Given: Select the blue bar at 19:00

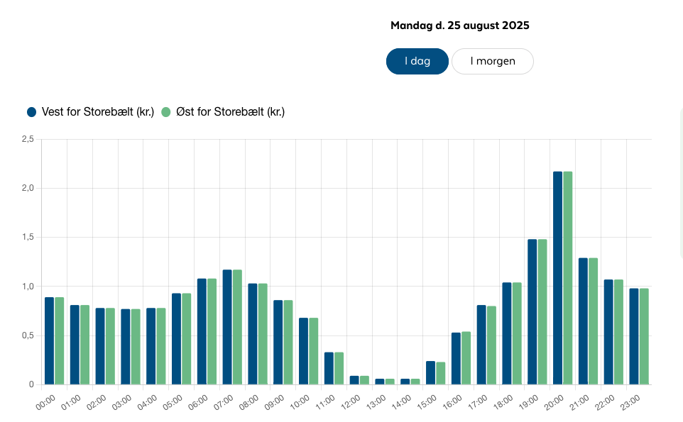Looking at the screenshot, I should point(532,312).
